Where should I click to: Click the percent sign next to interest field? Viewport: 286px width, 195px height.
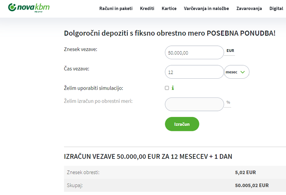pos(228,102)
